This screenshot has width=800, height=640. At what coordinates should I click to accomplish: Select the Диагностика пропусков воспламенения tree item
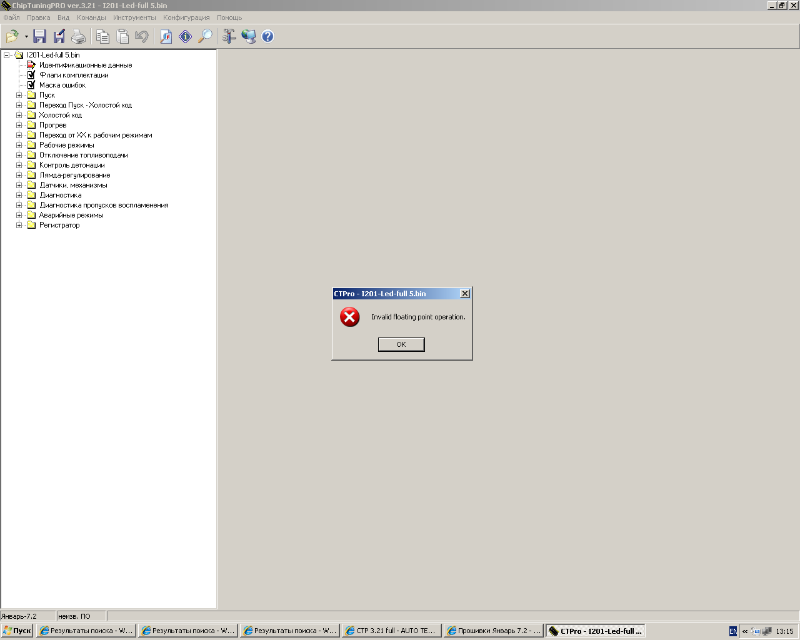pos(104,205)
